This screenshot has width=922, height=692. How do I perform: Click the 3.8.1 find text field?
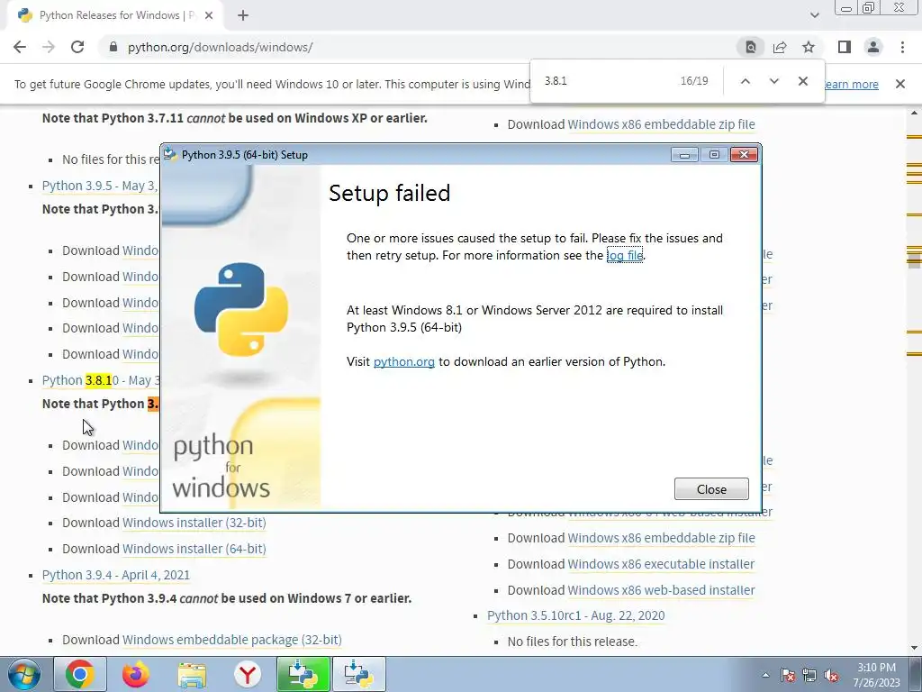point(606,81)
